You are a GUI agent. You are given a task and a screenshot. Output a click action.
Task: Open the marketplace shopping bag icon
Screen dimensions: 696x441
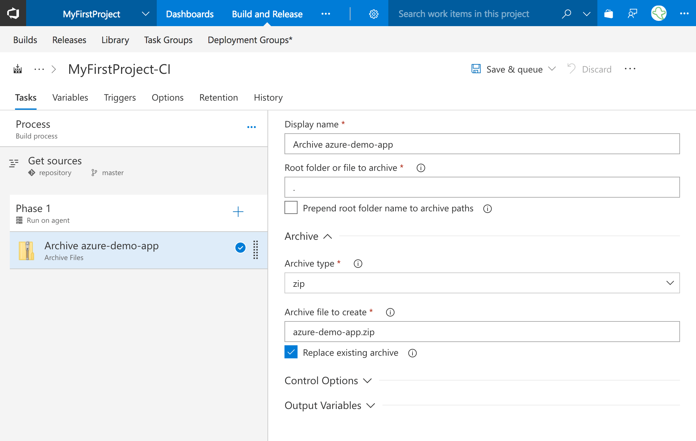click(x=608, y=14)
